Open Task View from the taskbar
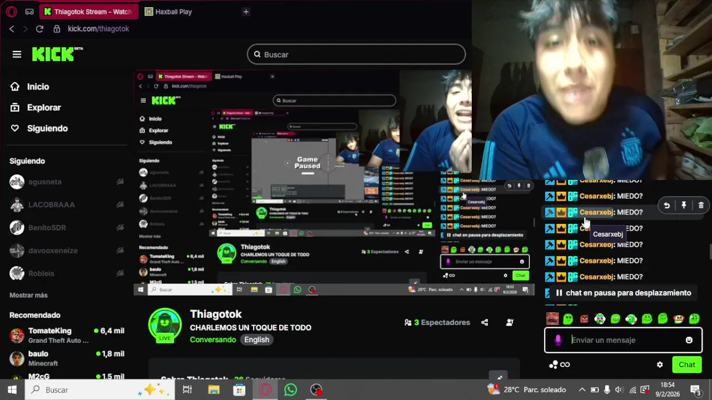Screen dimensions: 712x400 point(187,389)
